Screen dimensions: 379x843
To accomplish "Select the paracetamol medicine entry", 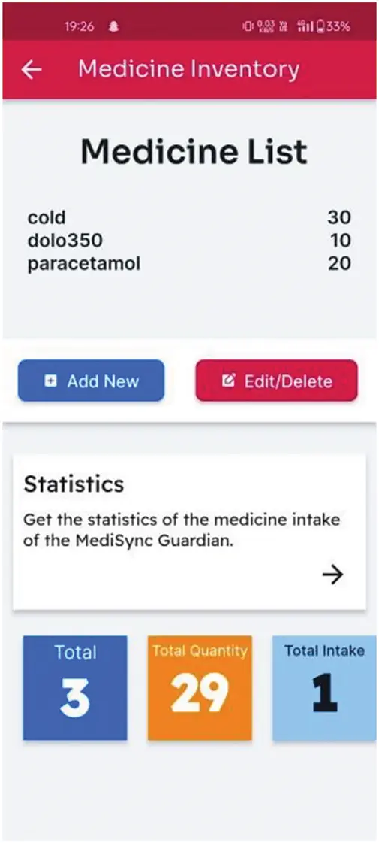I will tap(189, 263).
